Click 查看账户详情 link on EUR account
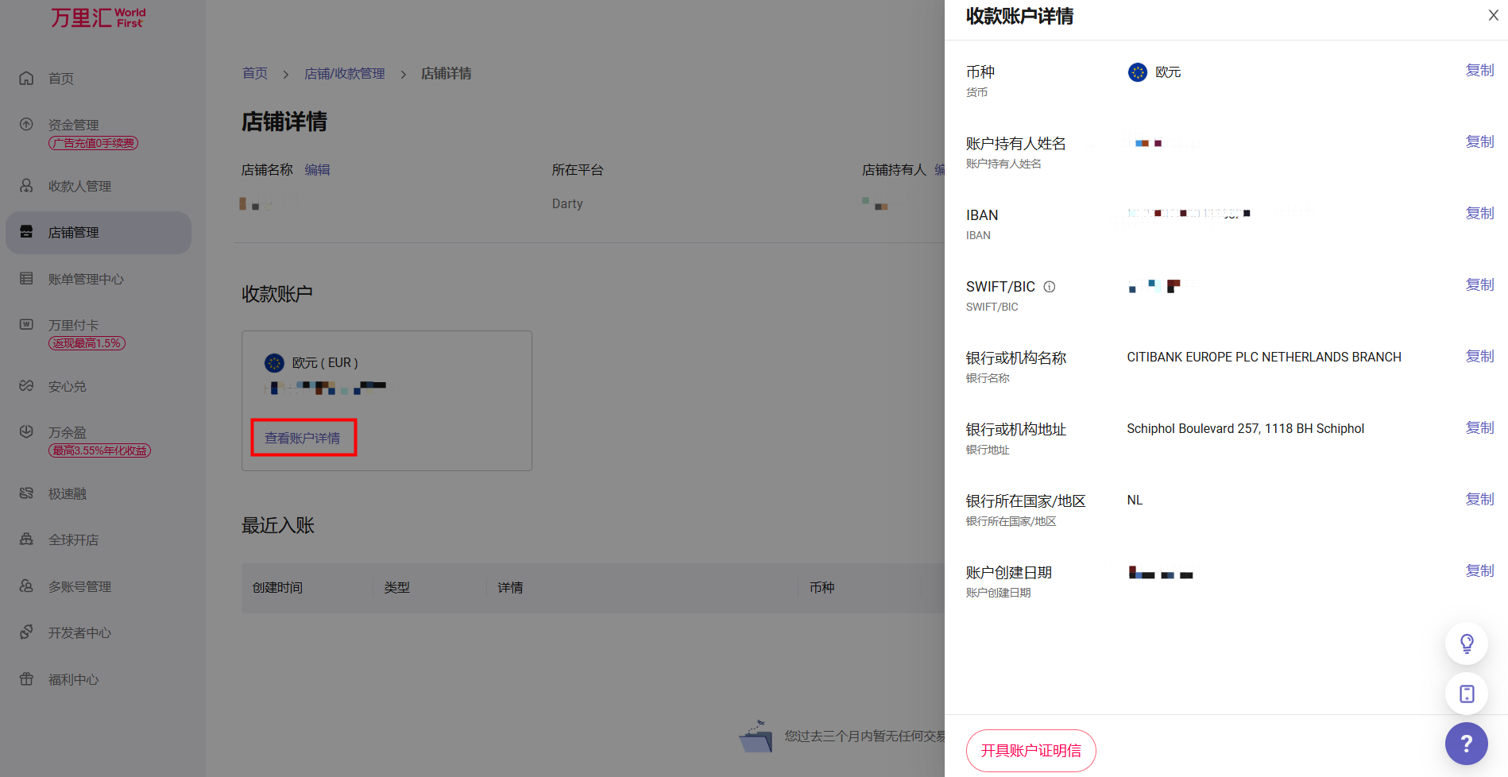 point(303,438)
